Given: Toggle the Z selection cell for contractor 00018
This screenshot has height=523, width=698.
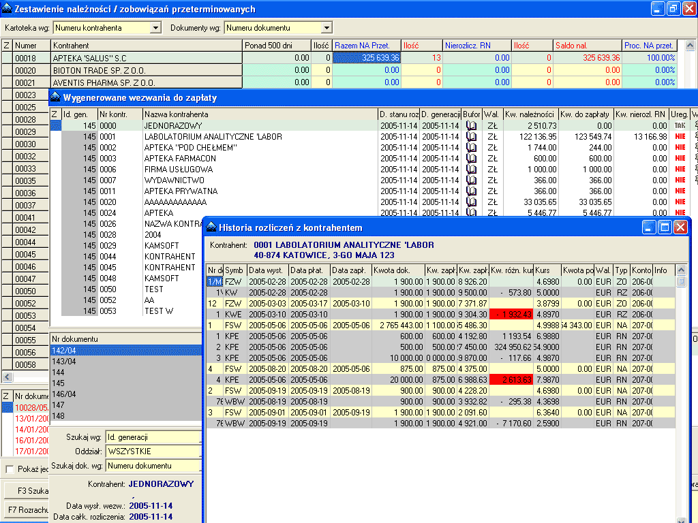Looking at the screenshot, I should 6,58.
